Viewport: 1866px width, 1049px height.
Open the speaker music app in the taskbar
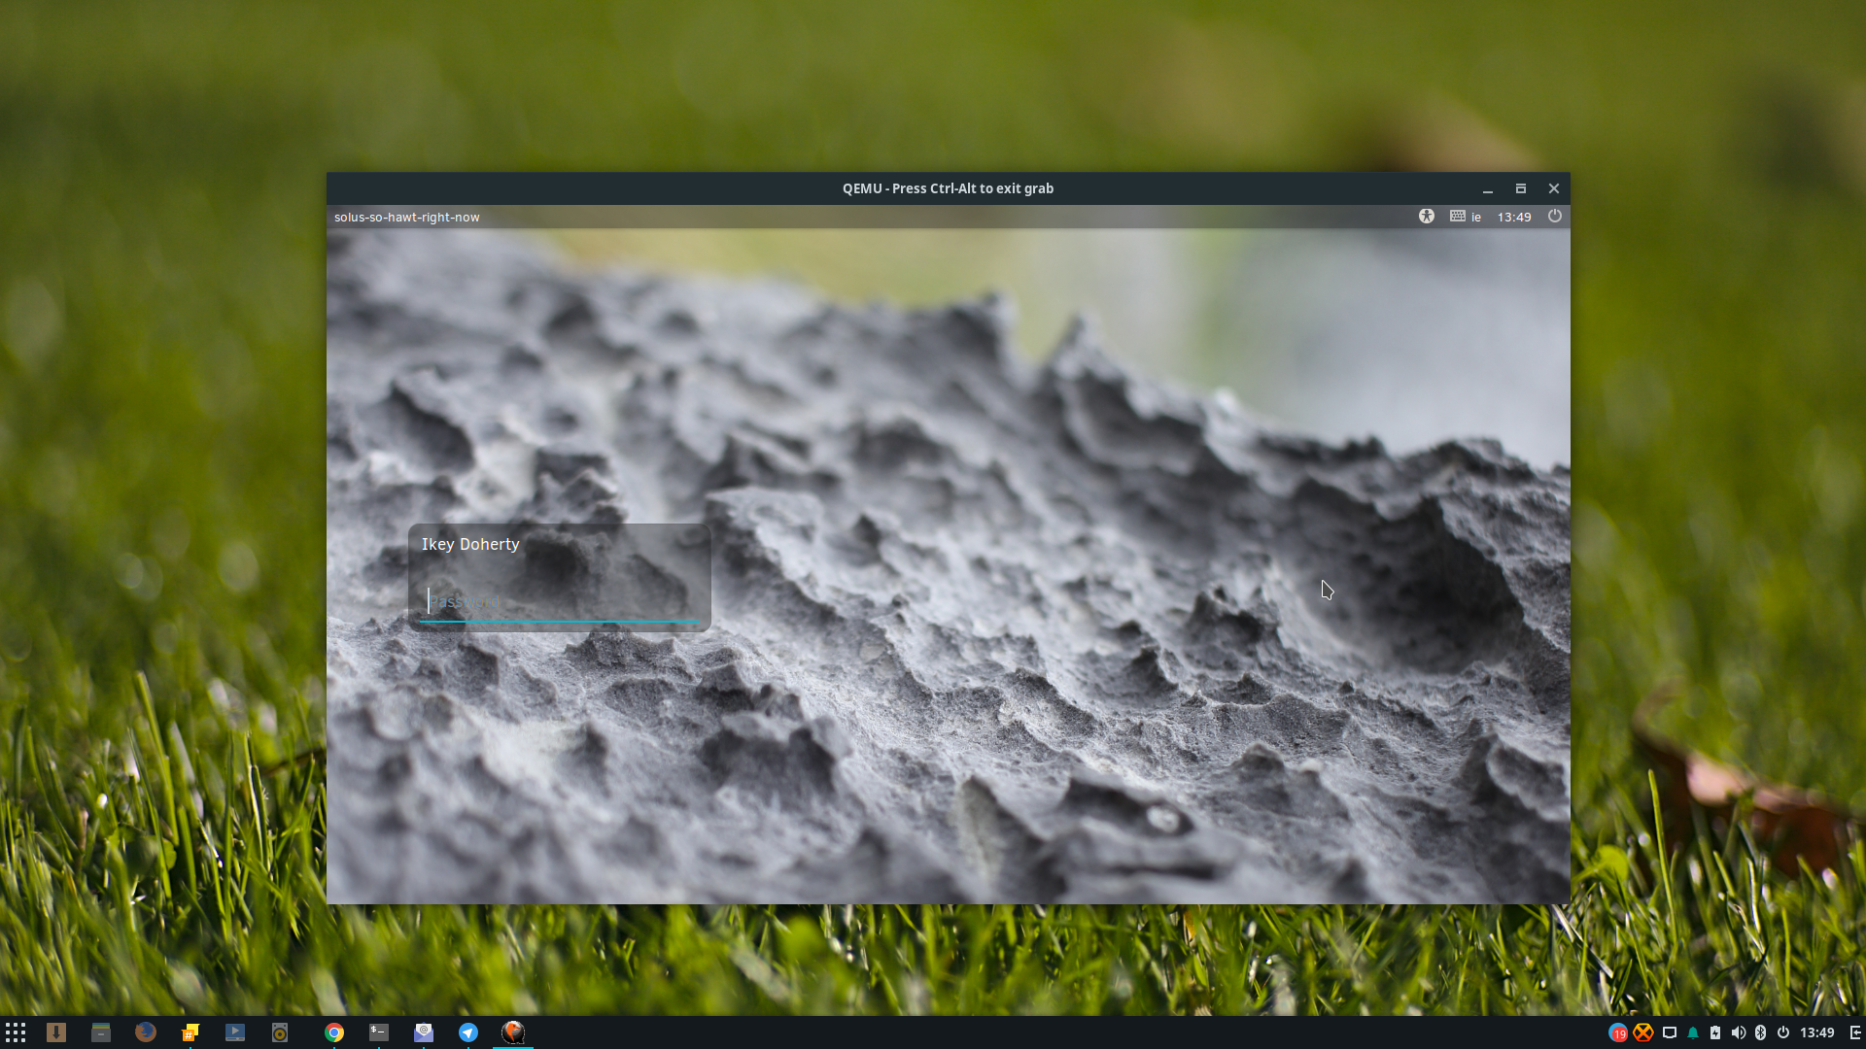pos(280,1032)
